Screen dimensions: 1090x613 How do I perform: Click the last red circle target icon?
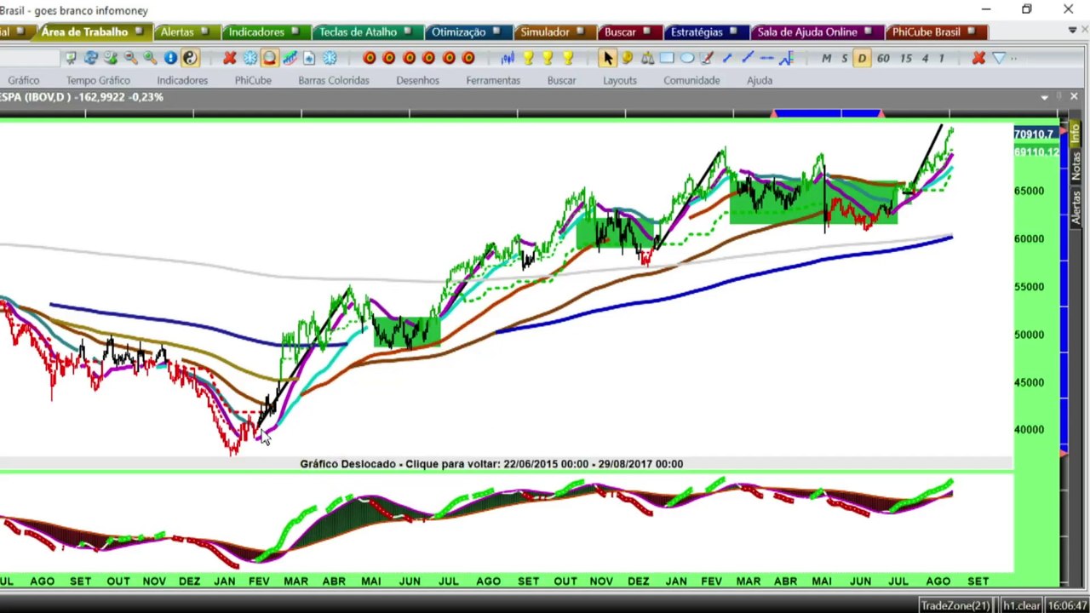pos(468,58)
